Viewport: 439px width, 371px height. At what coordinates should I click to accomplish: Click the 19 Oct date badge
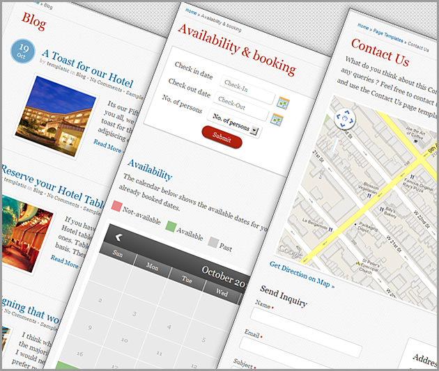click(x=23, y=52)
